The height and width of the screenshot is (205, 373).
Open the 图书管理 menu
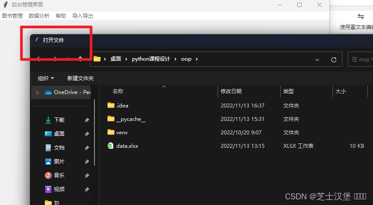[x=12, y=16]
